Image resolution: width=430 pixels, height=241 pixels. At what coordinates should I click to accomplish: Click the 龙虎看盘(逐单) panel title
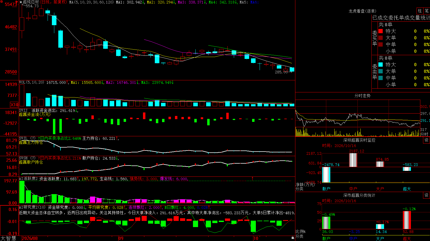coord(362,11)
